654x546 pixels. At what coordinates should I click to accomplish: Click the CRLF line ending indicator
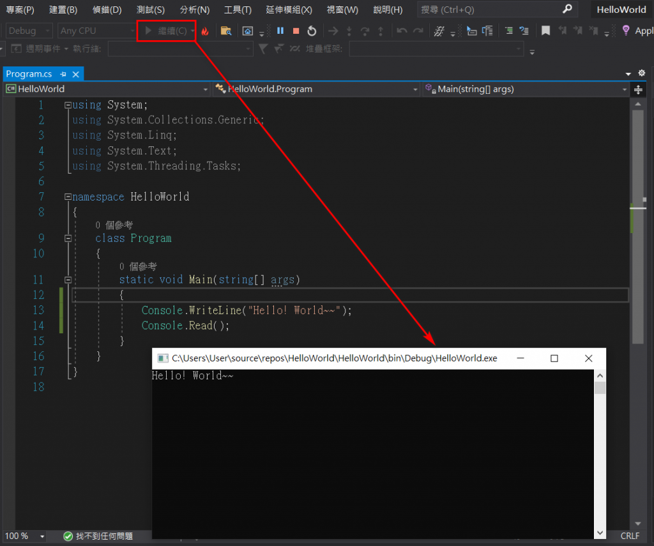pos(630,536)
